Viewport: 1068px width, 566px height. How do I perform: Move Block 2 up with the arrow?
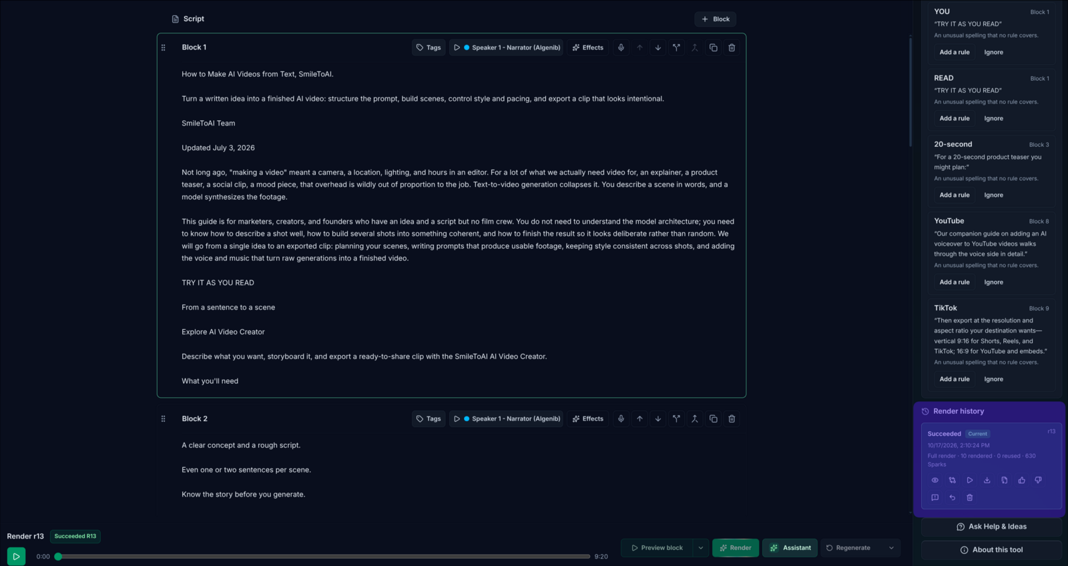click(x=639, y=418)
